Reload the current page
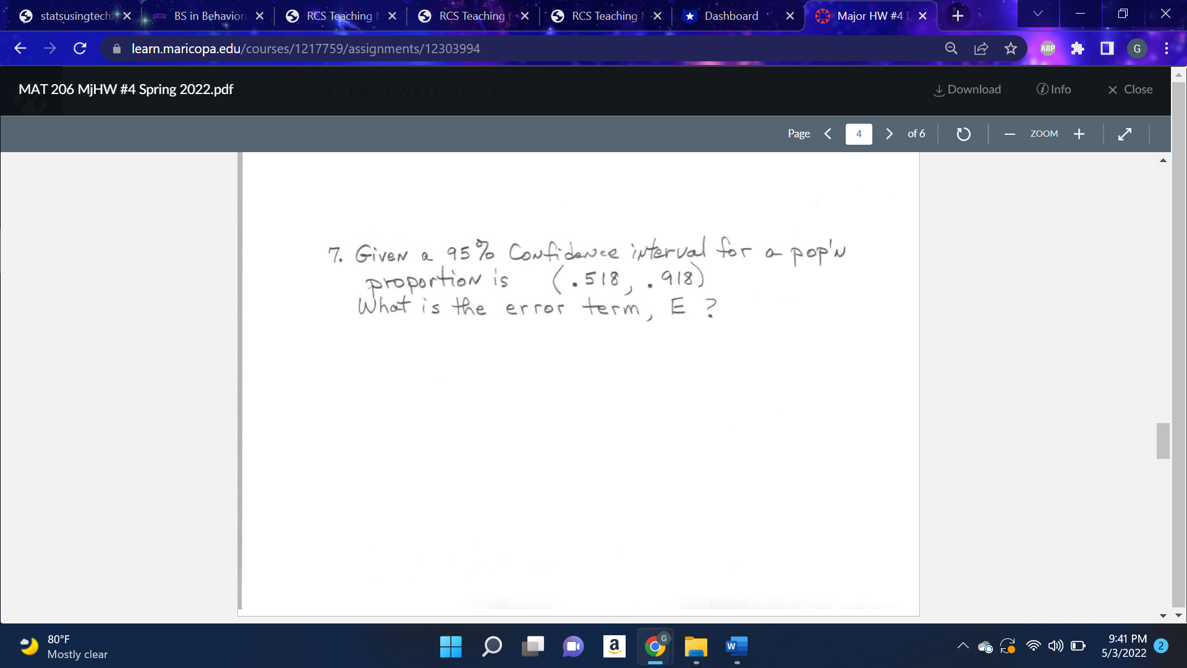The image size is (1187, 668). pos(80,48)
